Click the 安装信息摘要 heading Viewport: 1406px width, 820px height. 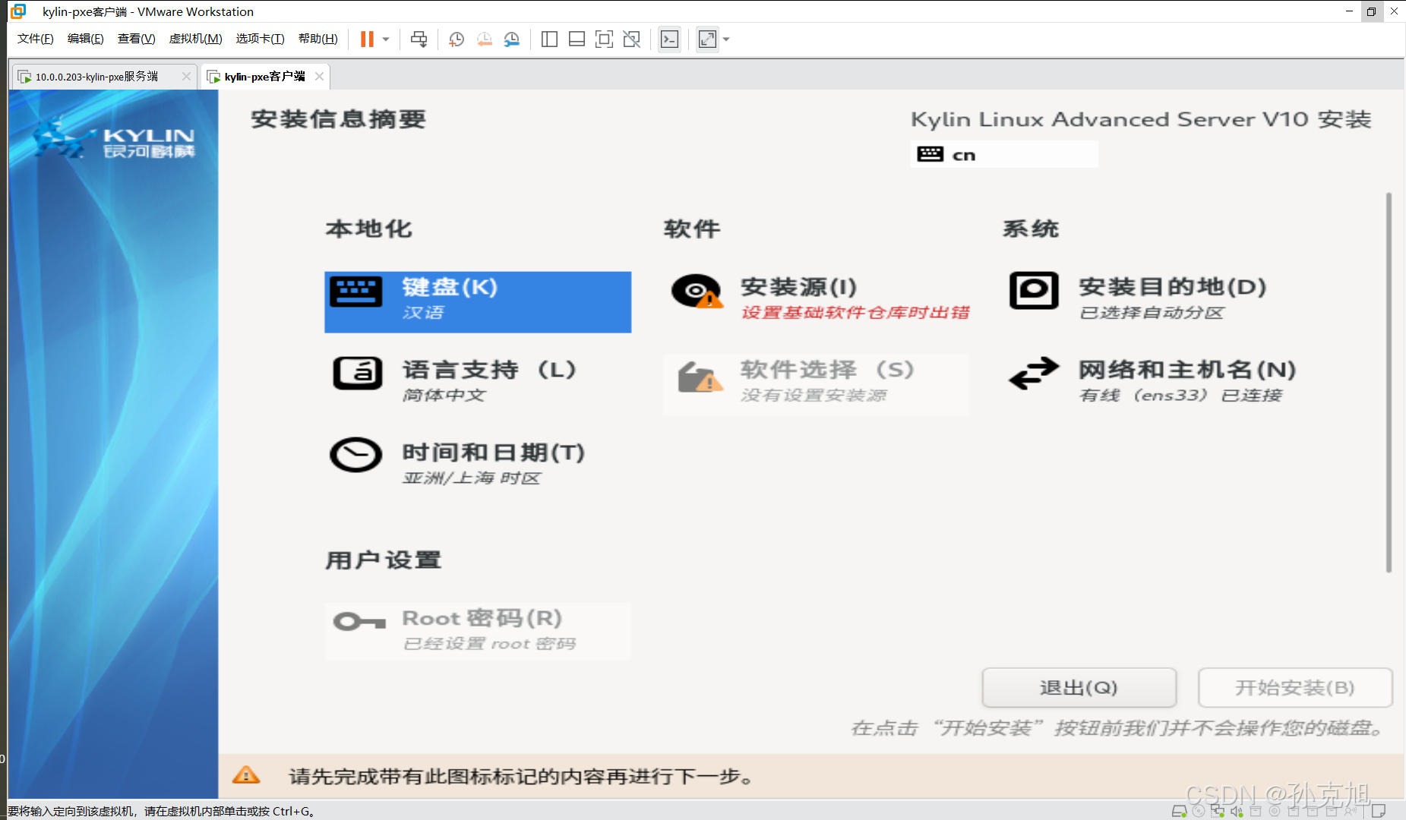pyautogui.click(x=338, y=119)
